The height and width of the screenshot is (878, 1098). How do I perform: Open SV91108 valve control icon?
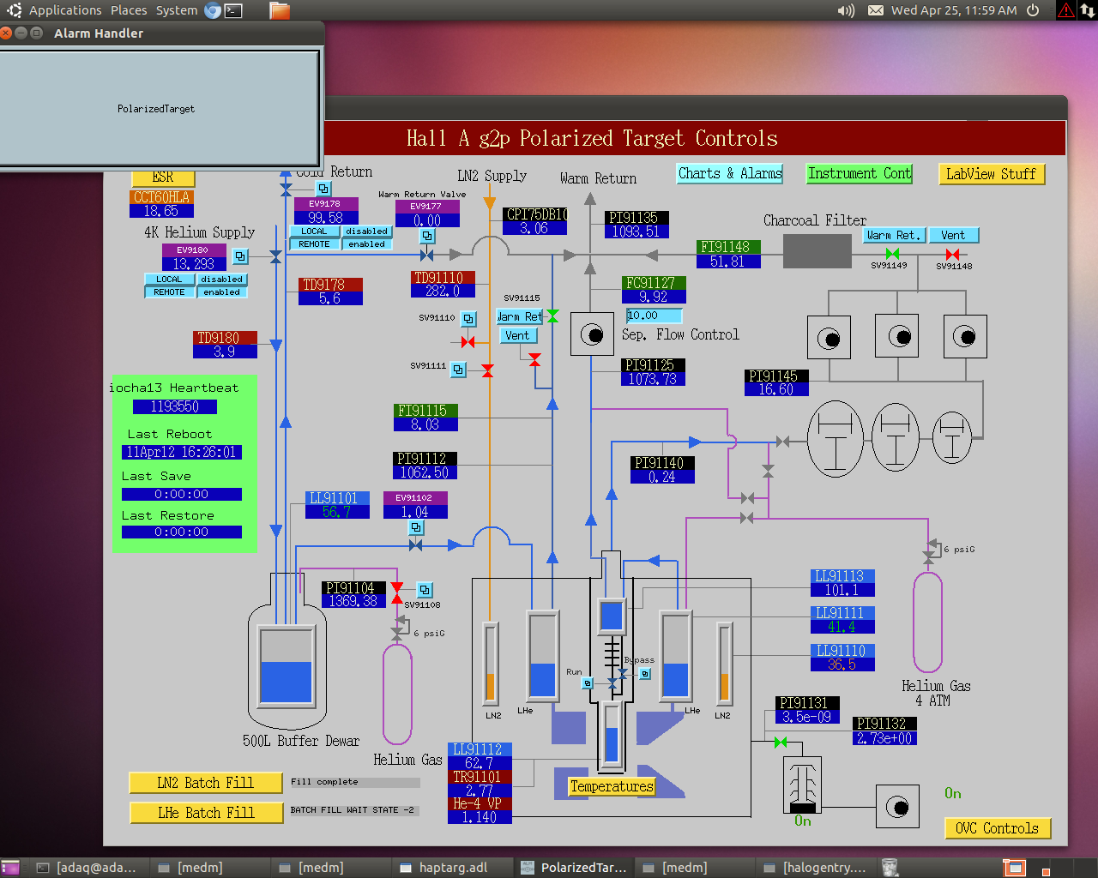(x=425, y=590)
